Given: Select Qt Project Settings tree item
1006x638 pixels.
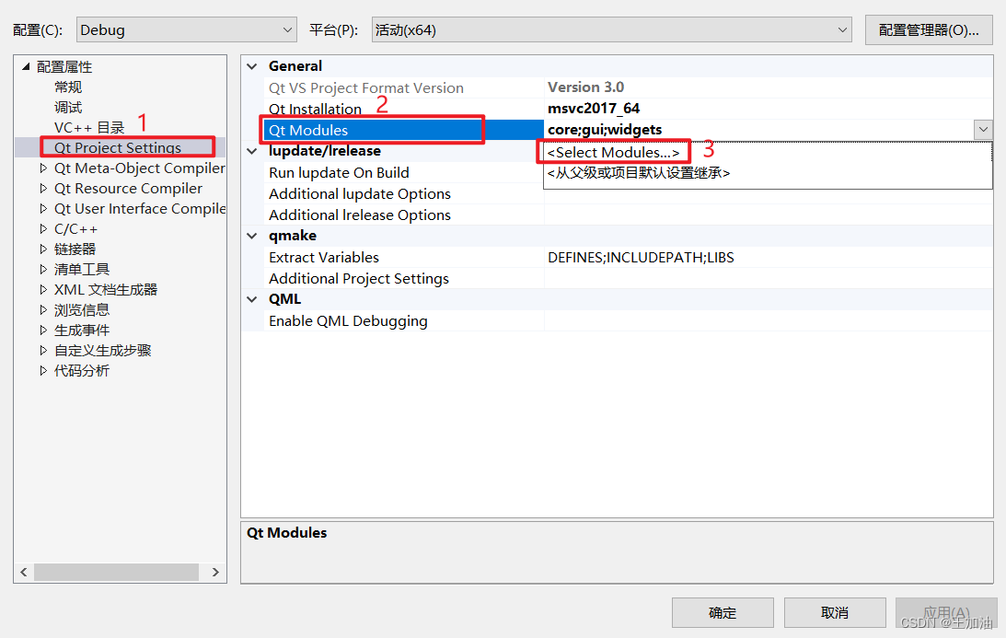Looking at the screenshot, I should [x=118, y=147].
